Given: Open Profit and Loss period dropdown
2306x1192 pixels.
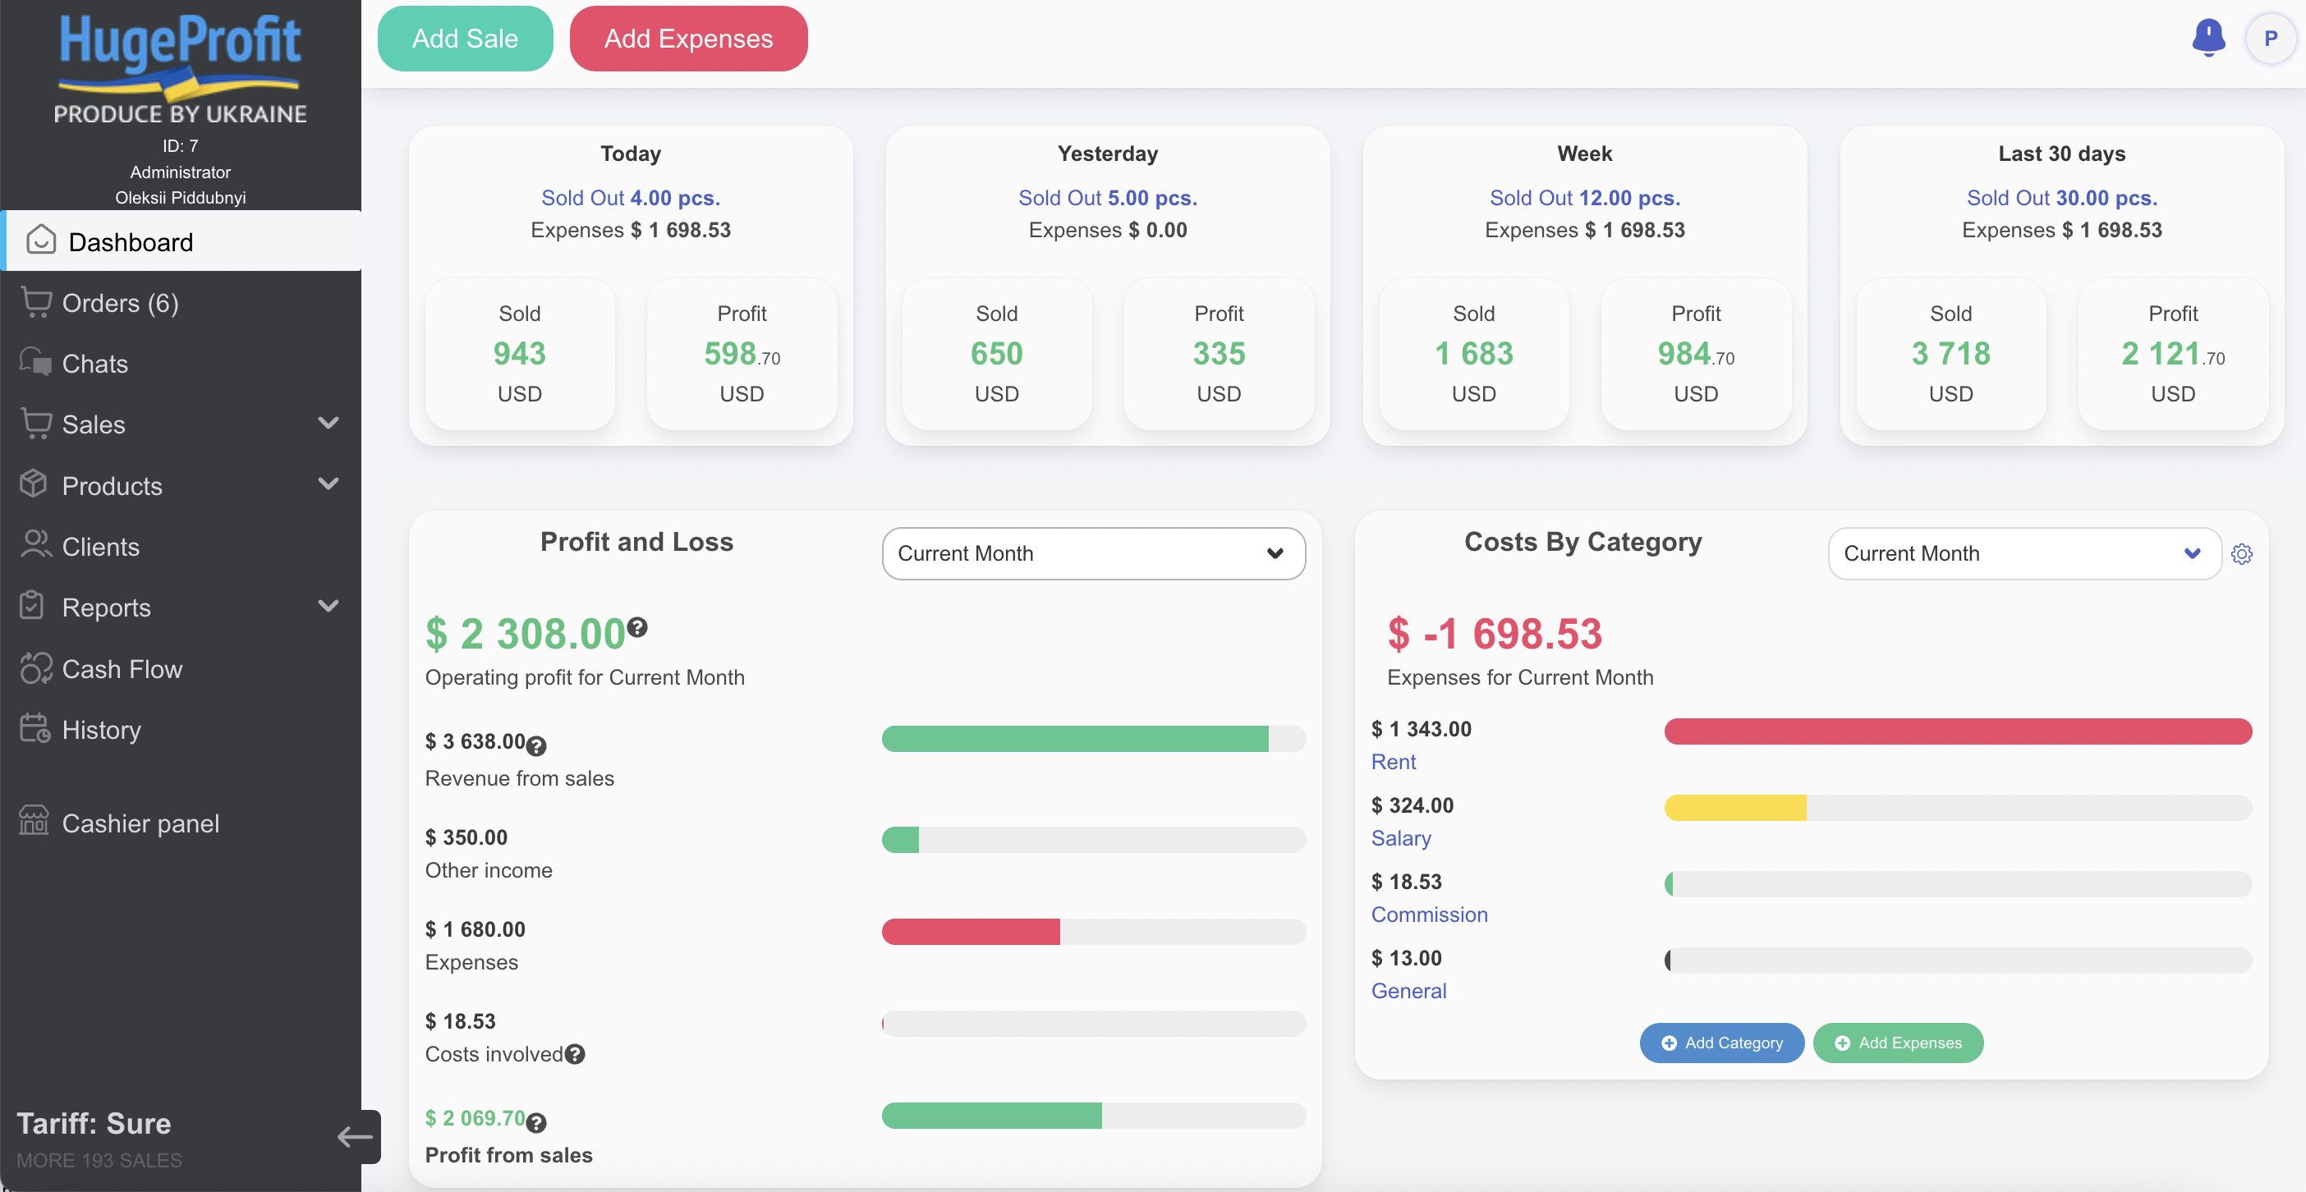Looking at the screenshot, I should [x=1093, y=553].
